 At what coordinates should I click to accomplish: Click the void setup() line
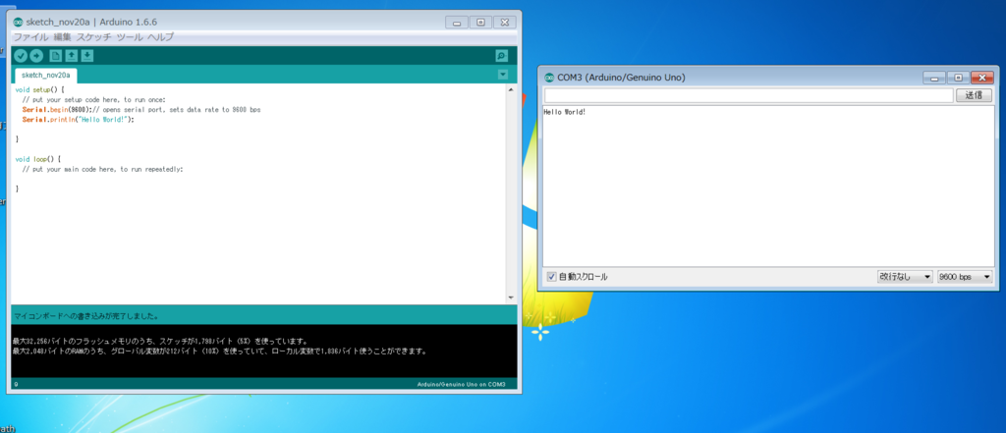click(x=39, y=89)
